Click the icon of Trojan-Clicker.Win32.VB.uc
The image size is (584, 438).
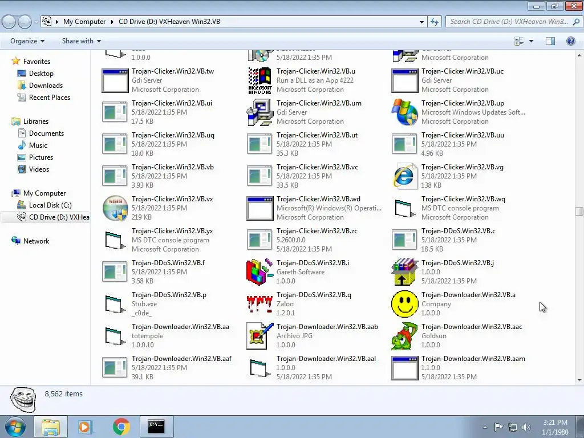point(404,81)
